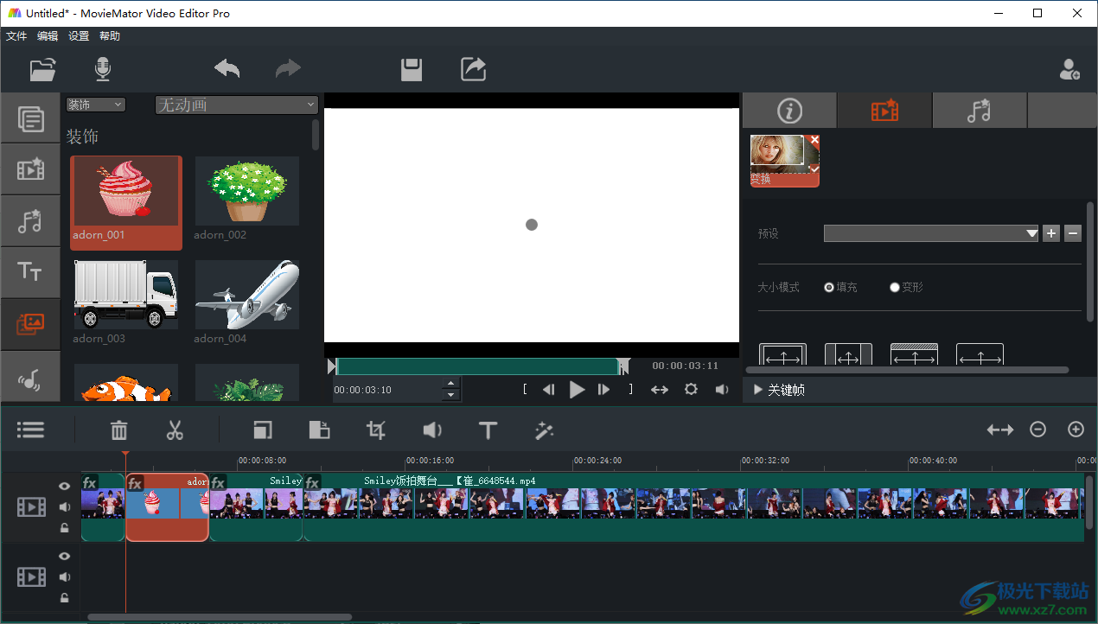Click the 00:00:03:10 timecode input field

click(386, 390)
